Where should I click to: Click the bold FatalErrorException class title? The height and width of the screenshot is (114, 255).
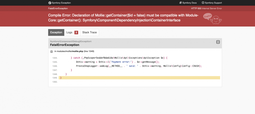(65, 45)
